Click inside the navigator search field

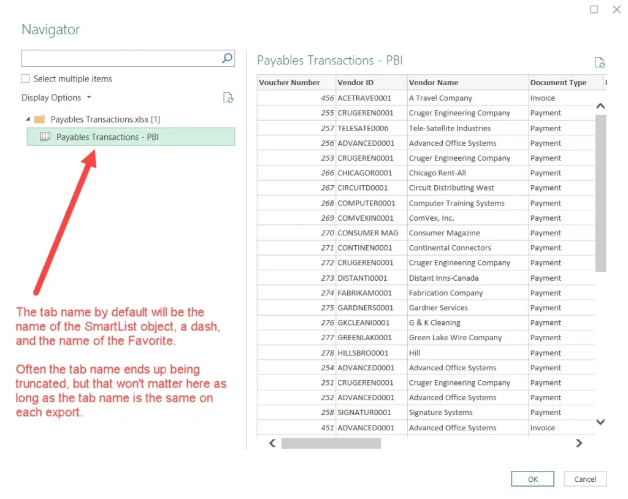[x=123, y=58]
